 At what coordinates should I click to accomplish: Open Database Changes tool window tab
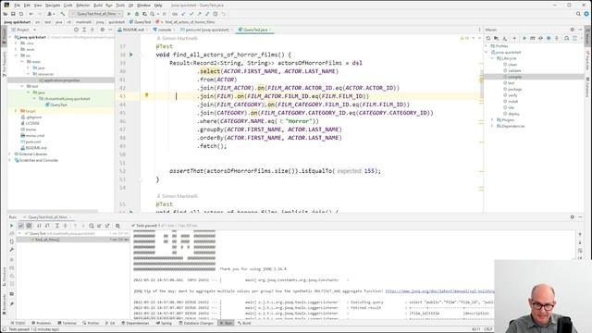(x=196, y=323)
